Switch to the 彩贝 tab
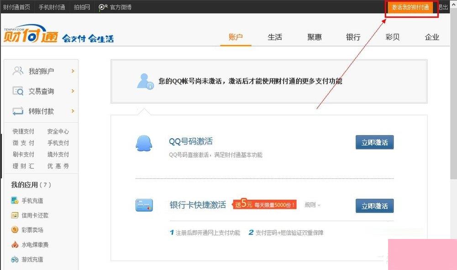457x270 pixels. (x=393, y=37)
